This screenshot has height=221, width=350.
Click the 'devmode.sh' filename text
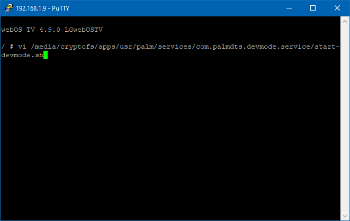22,55
